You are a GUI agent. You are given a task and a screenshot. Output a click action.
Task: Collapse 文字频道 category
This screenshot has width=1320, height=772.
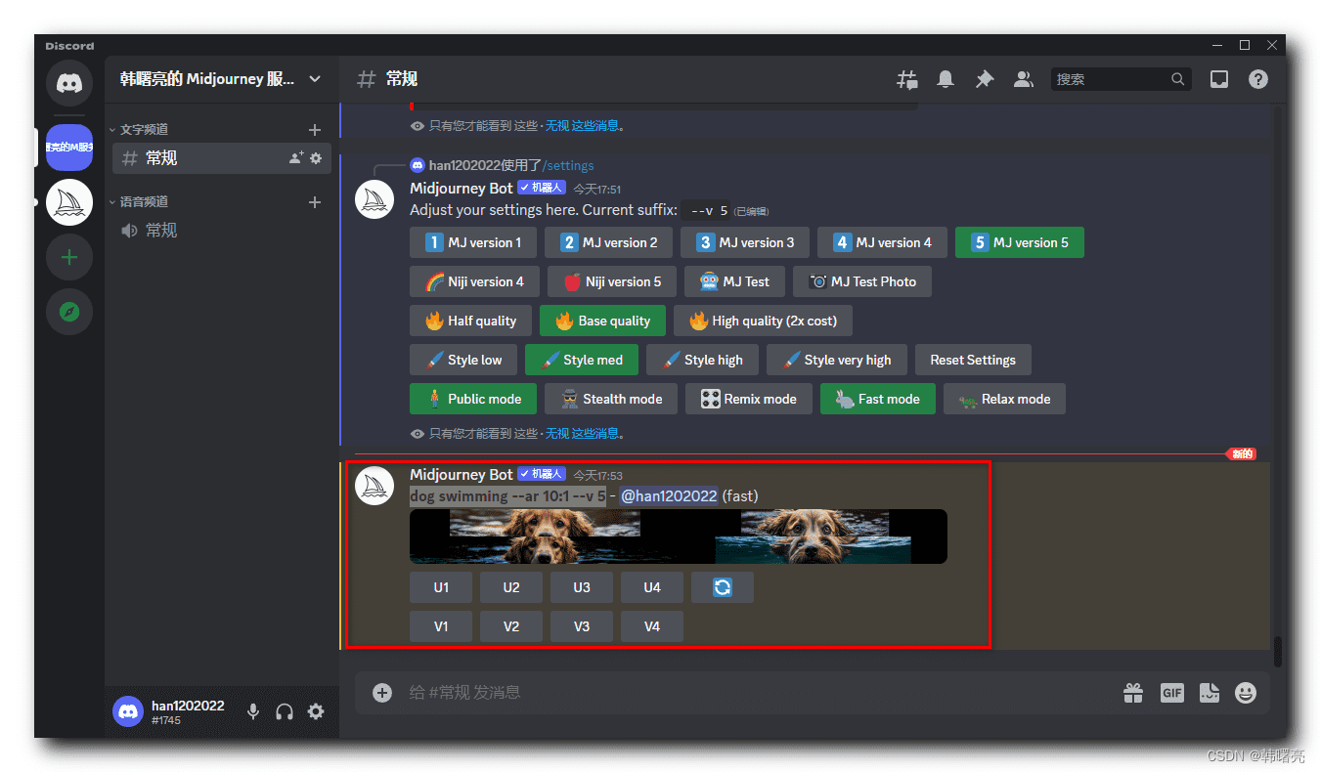click(139, 129)
